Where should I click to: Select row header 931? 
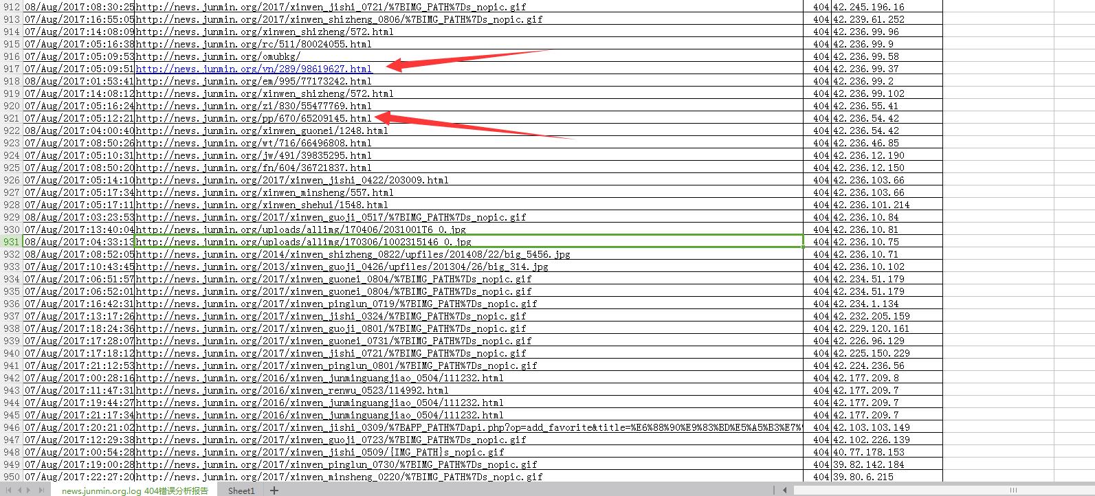(x=12, y=242)
